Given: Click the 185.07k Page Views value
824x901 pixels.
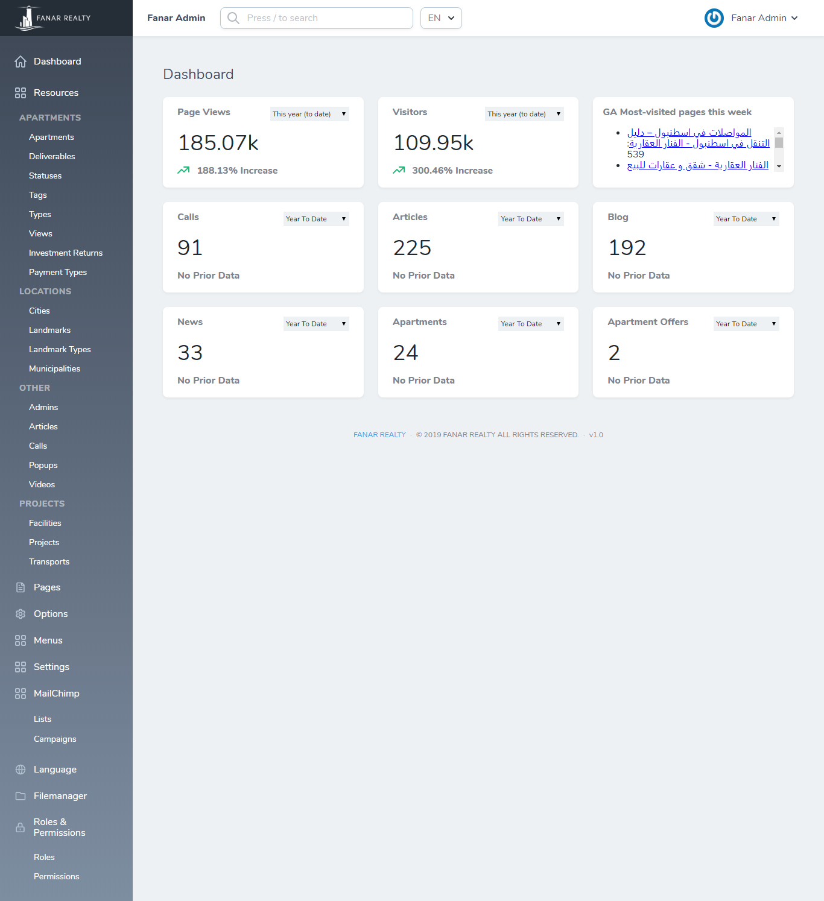Looking at the screenshot, I should point(218,143).
